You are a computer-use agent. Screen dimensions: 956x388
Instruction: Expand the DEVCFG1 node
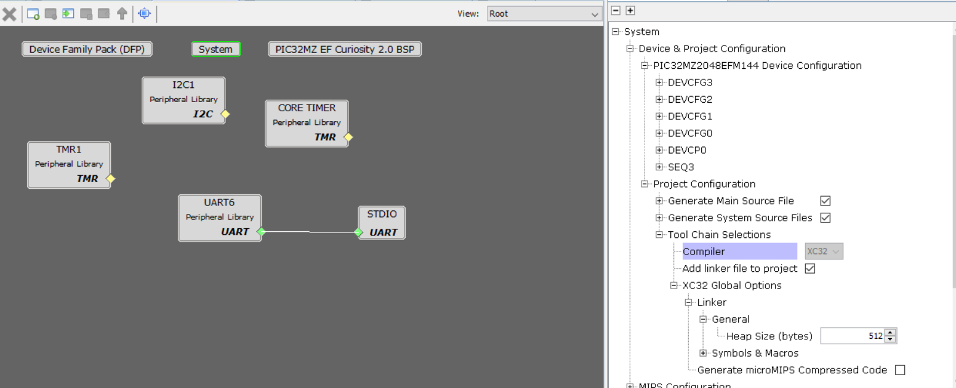[659, 116]
